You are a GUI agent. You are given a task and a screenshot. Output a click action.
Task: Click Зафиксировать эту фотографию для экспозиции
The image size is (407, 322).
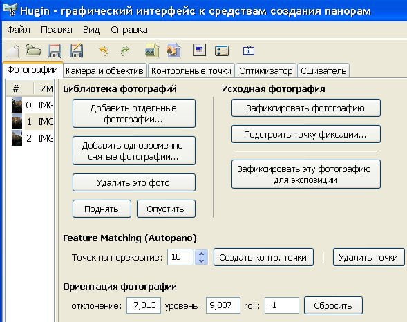(306, 174)
